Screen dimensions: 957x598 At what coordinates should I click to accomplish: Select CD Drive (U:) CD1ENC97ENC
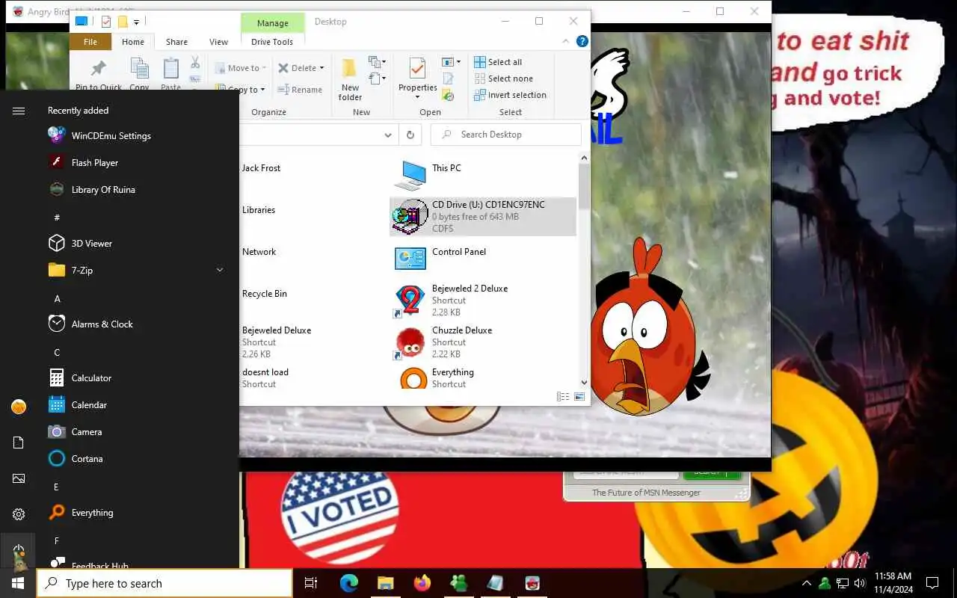484,217
